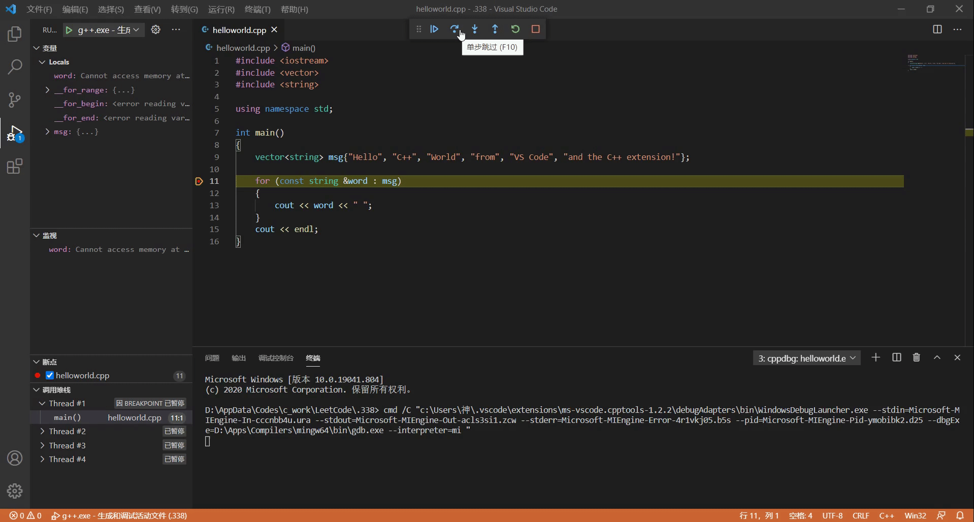Collapse the 监视 section
This screenshot has height=522, width=974.
[37, 236]
